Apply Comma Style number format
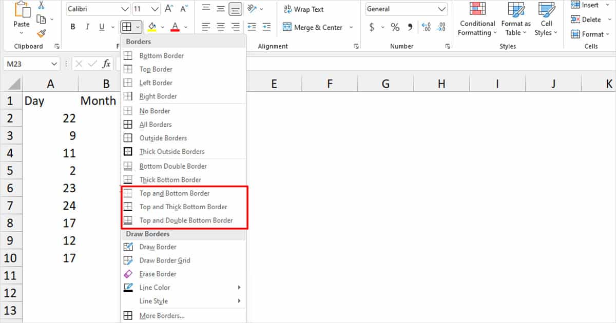This screenshot has height=323, width=616. [410, 27]
